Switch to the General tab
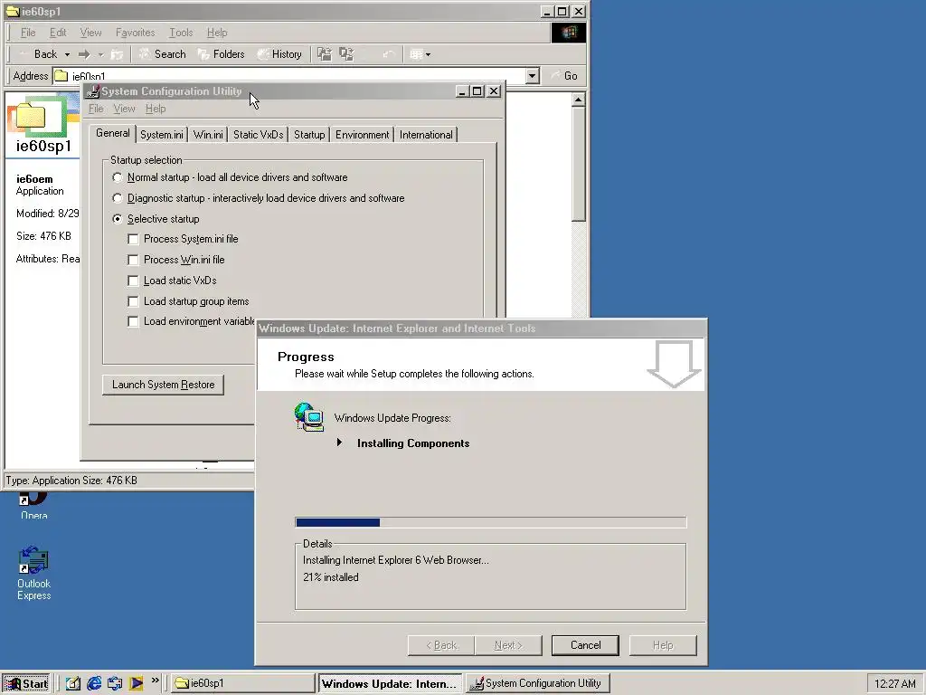This screenshot has height=695, width=926. (x=112, y=134)
